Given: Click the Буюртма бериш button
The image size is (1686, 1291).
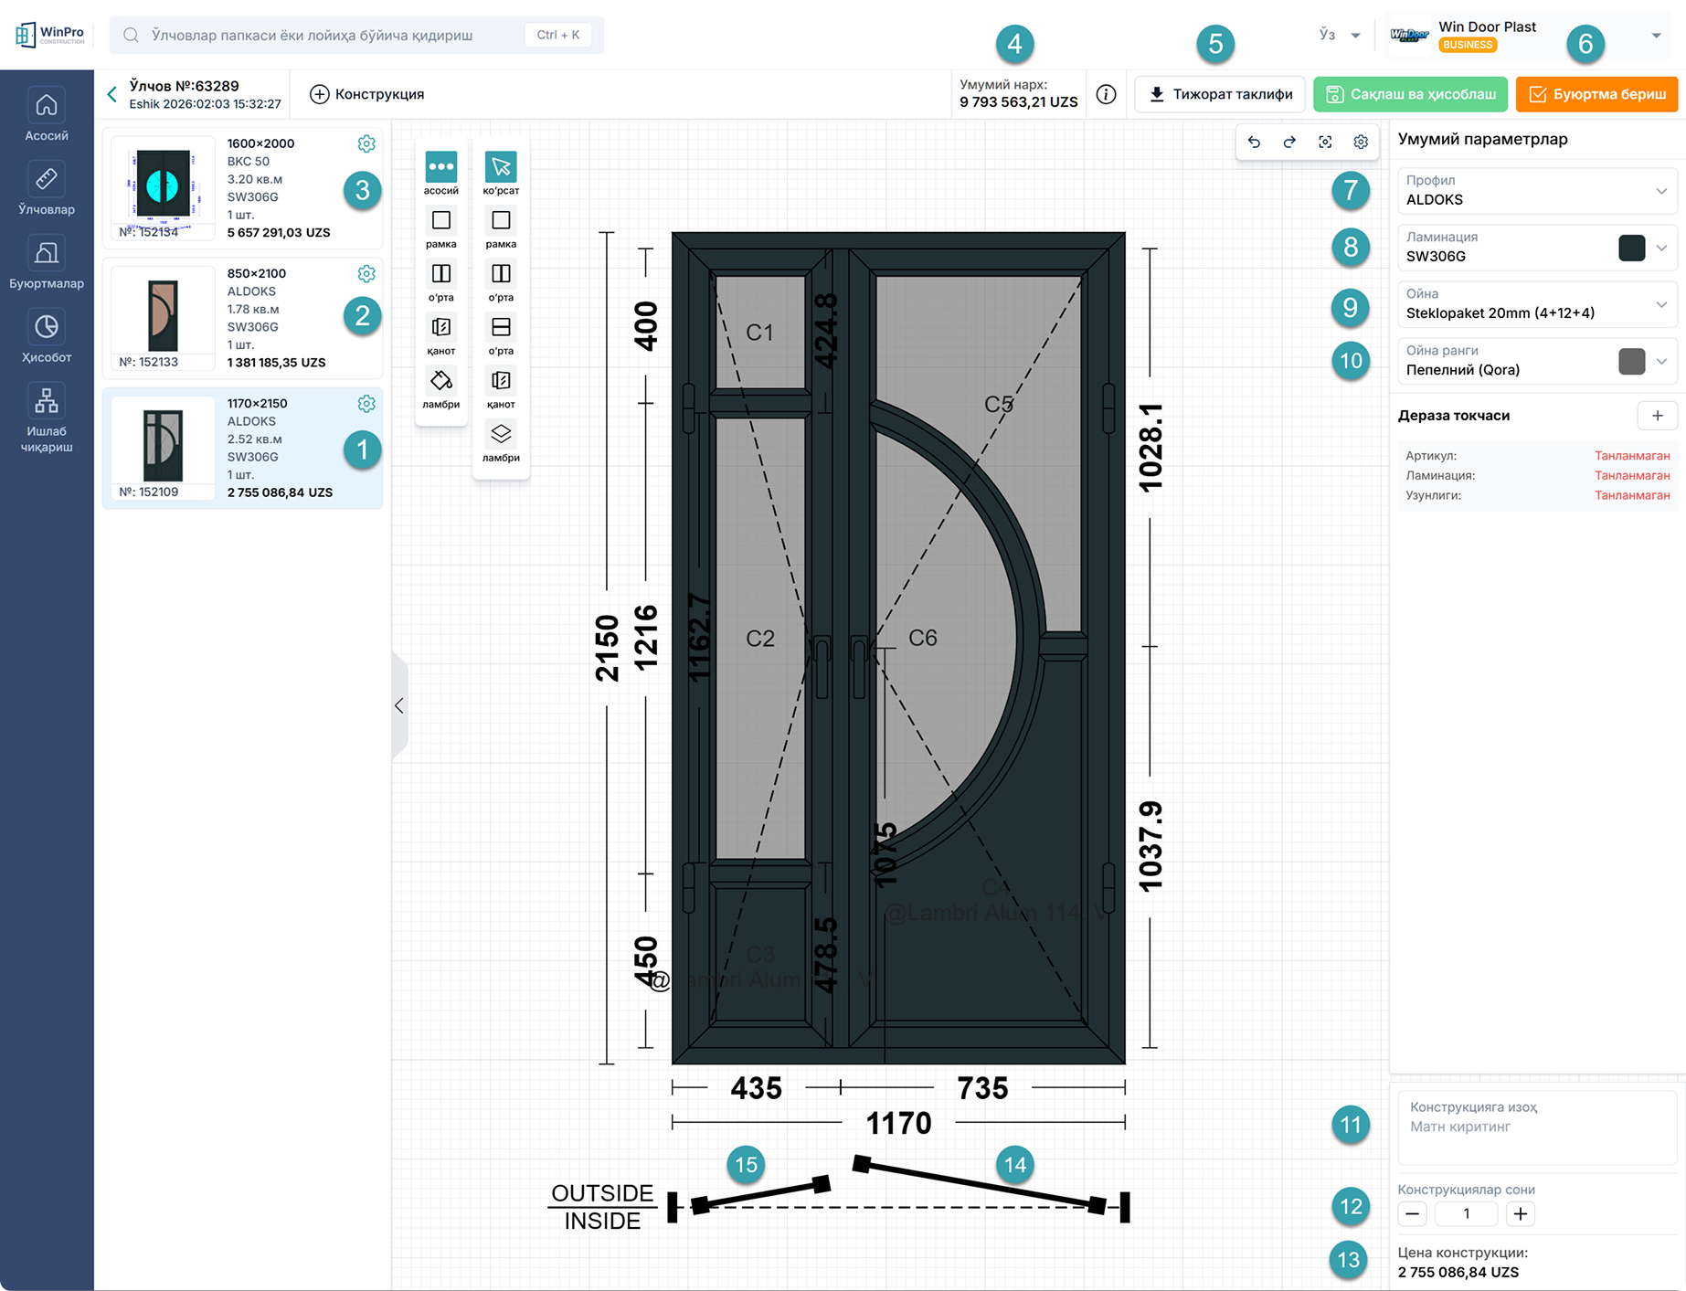Looking at the screenshot, I should tap(1596, 94).
